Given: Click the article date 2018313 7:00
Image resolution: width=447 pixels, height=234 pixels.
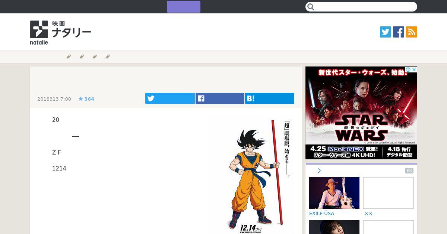Looking at the screenshot, I should pyautogui.click(x=54, y=99).
